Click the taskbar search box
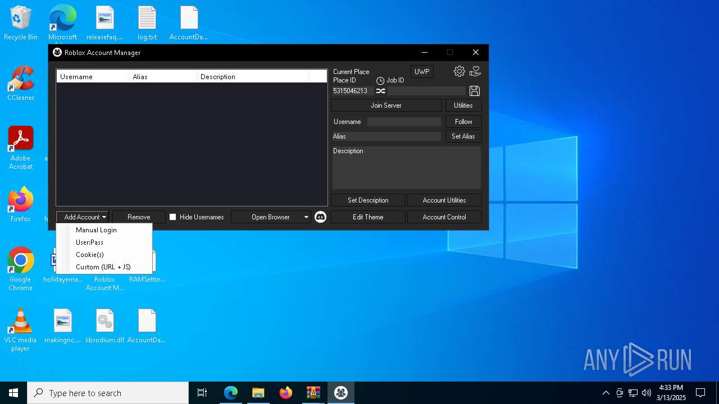 108,393
